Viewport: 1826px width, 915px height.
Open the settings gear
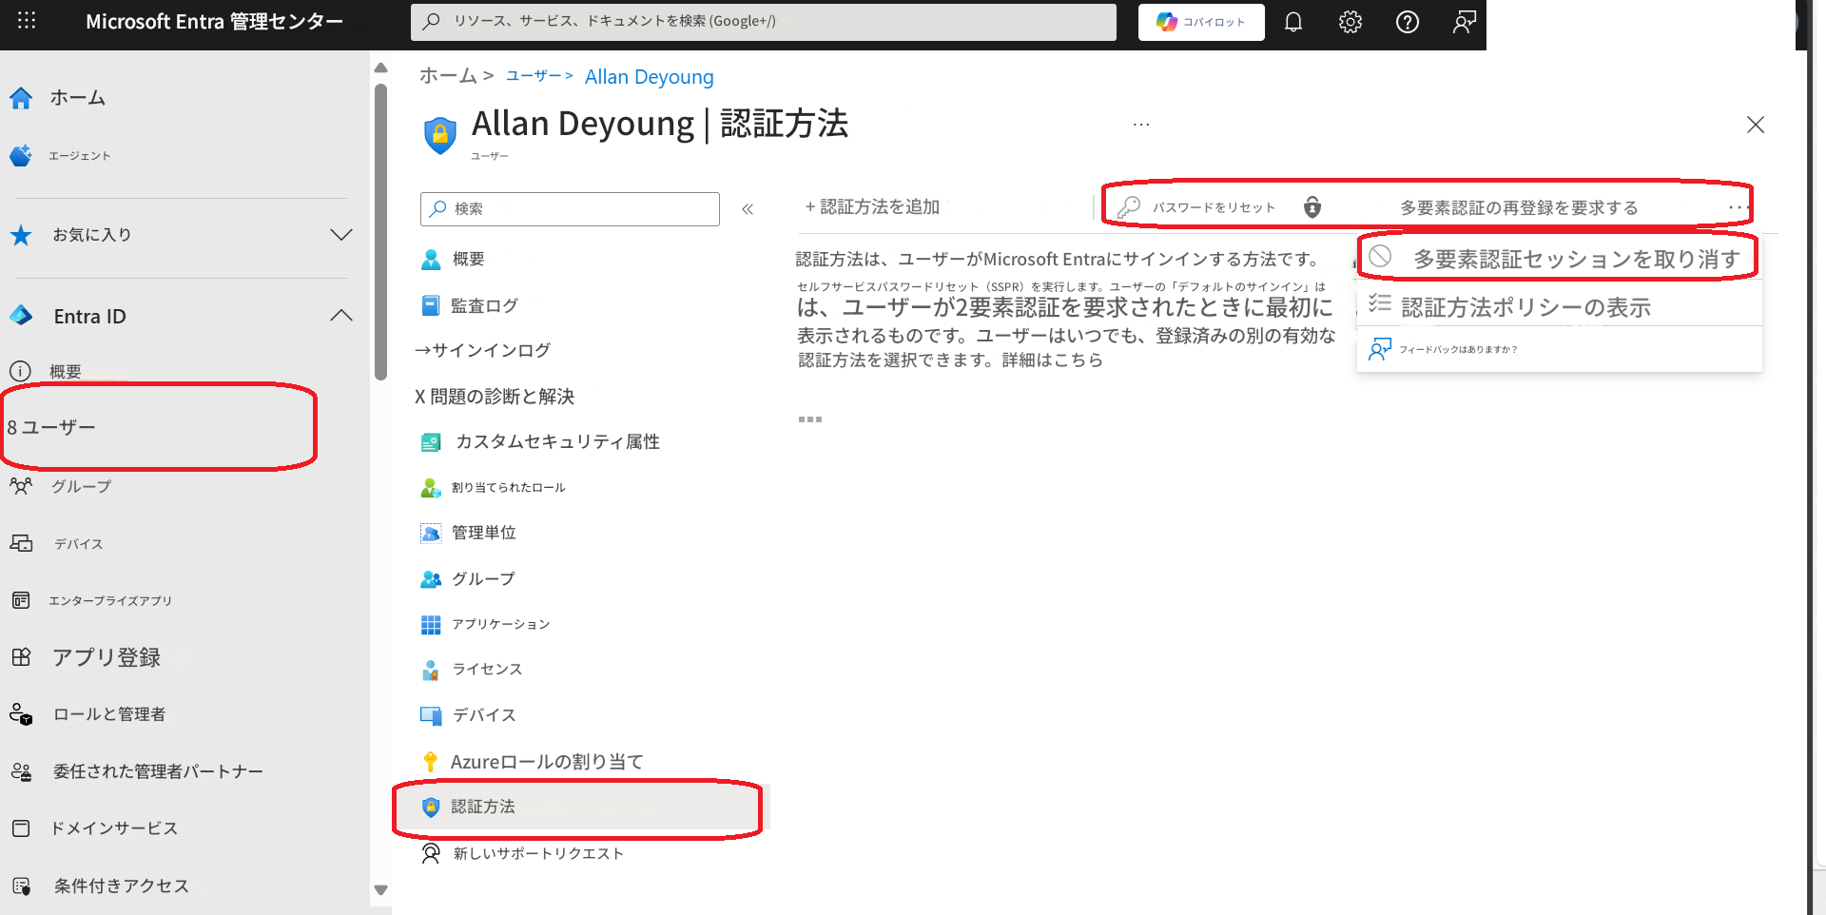pos(1350,22)
